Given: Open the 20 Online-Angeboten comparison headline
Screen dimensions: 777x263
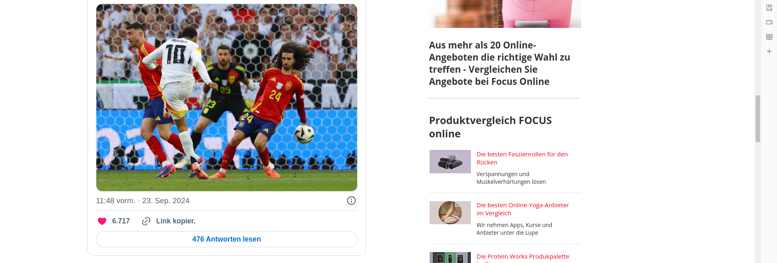Looking at the screenshot, I should point(500,63).
